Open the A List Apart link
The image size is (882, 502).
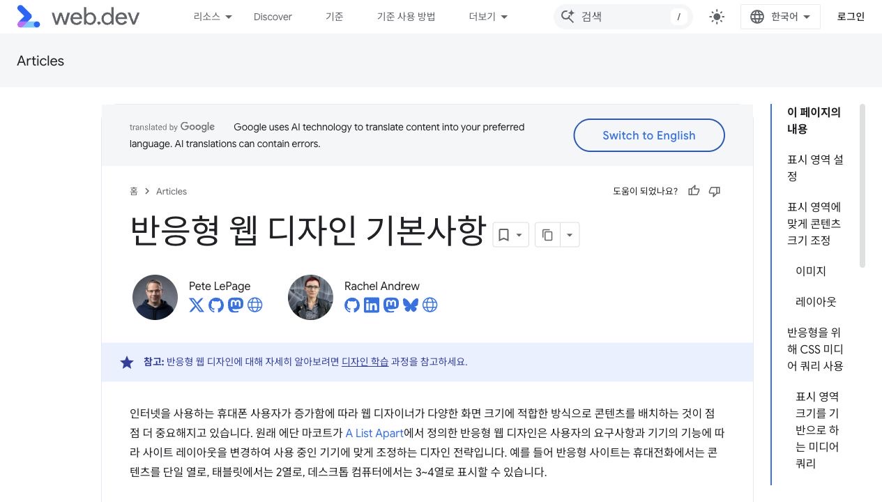click(374, 433)
